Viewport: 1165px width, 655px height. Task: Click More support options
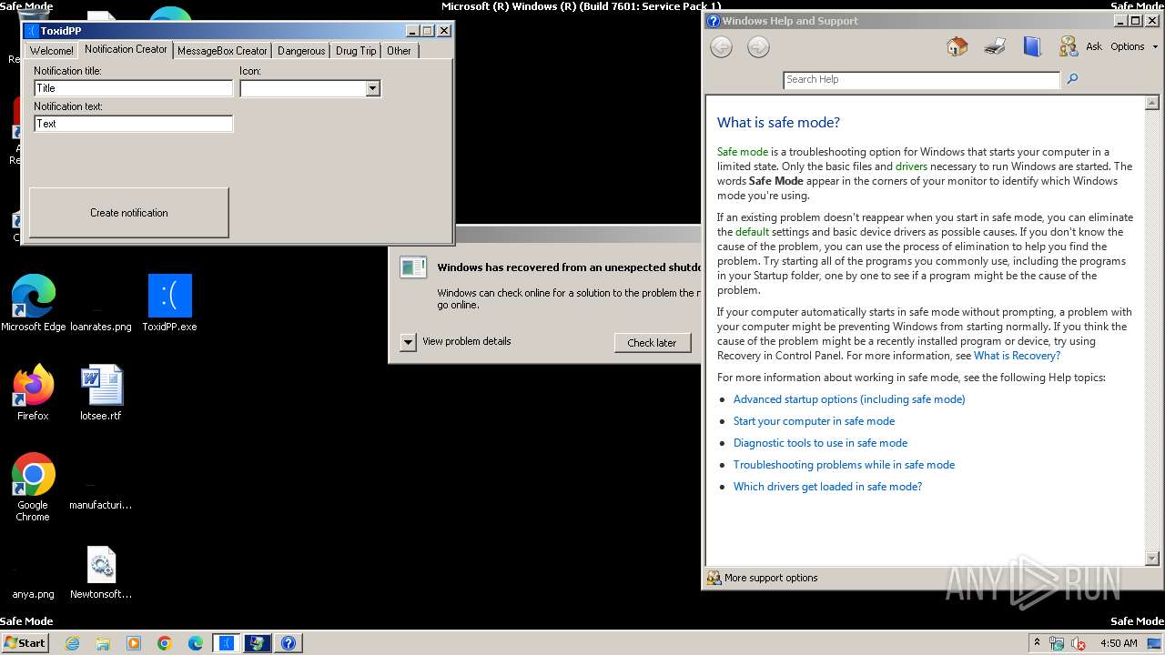pyautogui.click(x=763, y=578)
